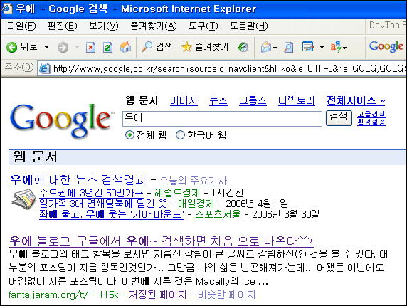407x306 pixels.
Task: Open the Forward button history dropdown arrow
Action: [x=77, y=47]
